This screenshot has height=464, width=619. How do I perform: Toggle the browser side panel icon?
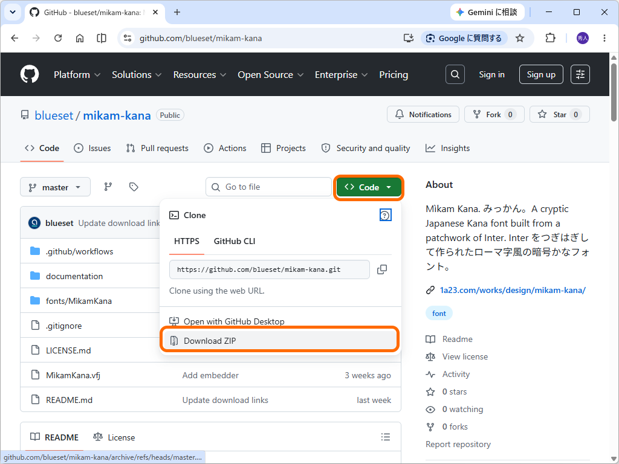point(102,38)
